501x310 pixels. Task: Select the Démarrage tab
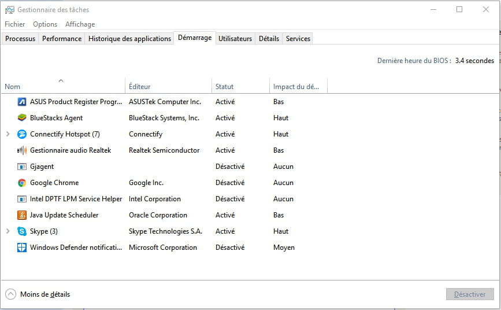195,38
